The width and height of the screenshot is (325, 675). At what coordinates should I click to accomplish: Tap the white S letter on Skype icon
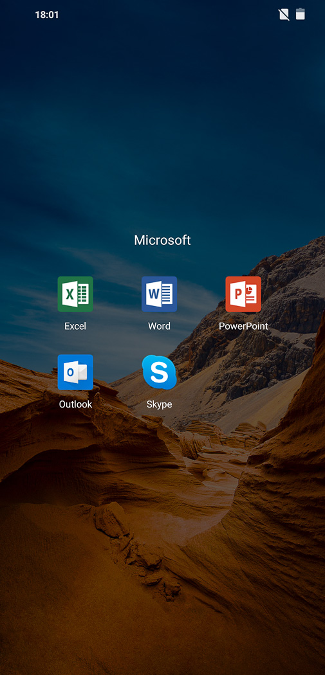coord(159,372)
